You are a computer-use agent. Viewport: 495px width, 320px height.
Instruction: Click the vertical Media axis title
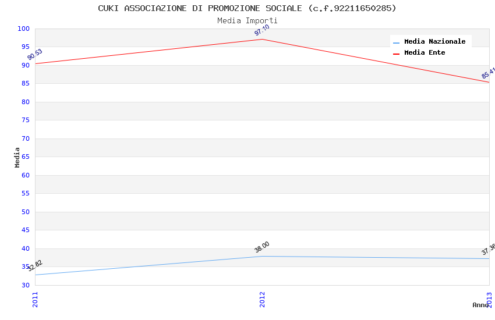point(17,157)
